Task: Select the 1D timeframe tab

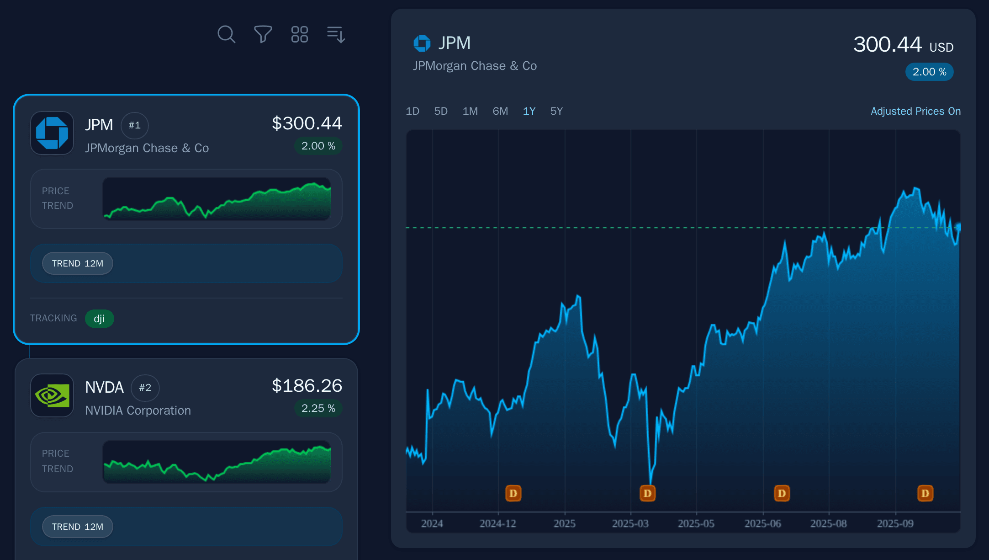Action: [413, 111]
